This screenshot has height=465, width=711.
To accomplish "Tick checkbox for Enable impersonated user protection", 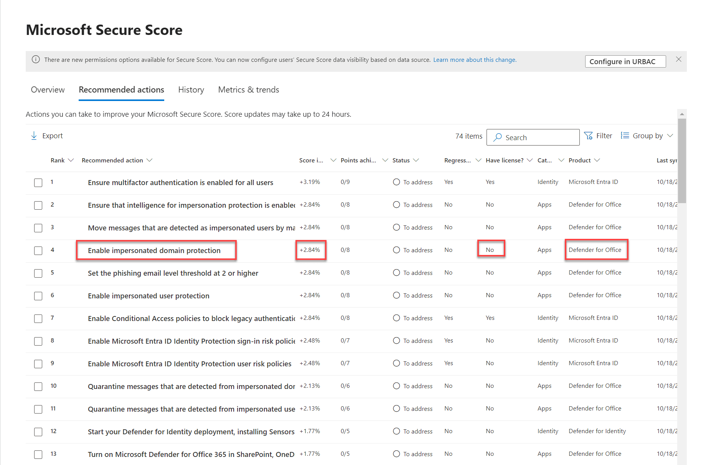I will coord(38,296).
